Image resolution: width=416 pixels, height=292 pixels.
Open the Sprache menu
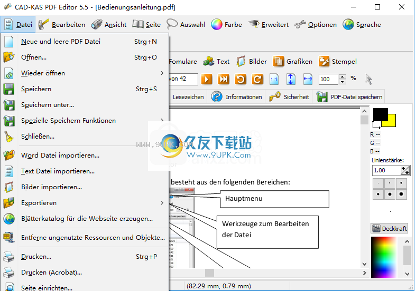[362, 25]
